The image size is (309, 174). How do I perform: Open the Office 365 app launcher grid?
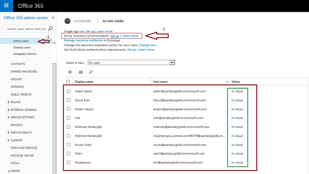[6, 6]
